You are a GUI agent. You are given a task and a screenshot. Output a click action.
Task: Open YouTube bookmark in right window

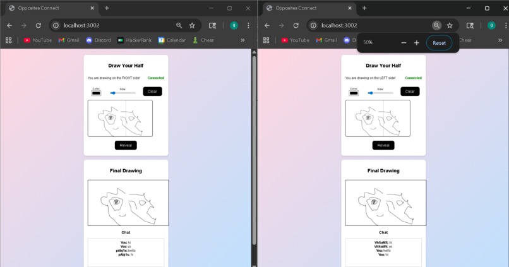[295, 40]
